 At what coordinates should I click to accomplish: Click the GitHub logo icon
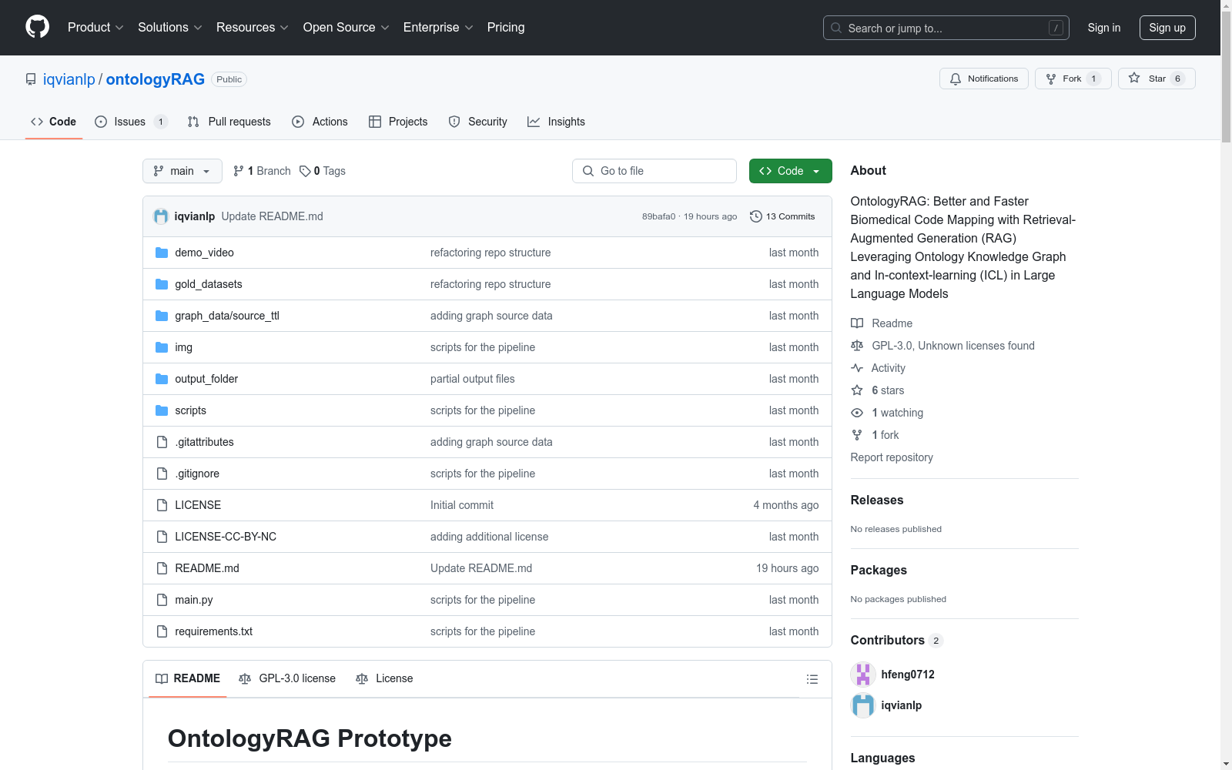pyautogui.click(x=37, y=27)
